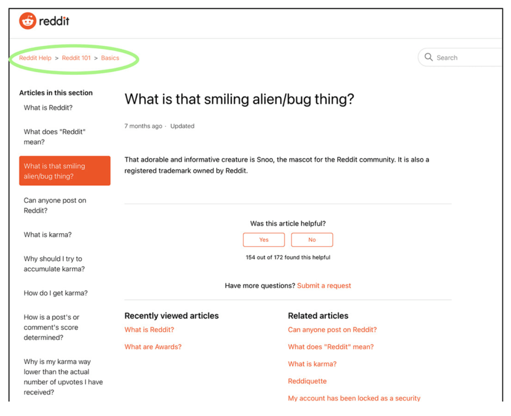
Task: Open 'Why should I try to accumulate karma?'
Action: click(x=54, y=264)
